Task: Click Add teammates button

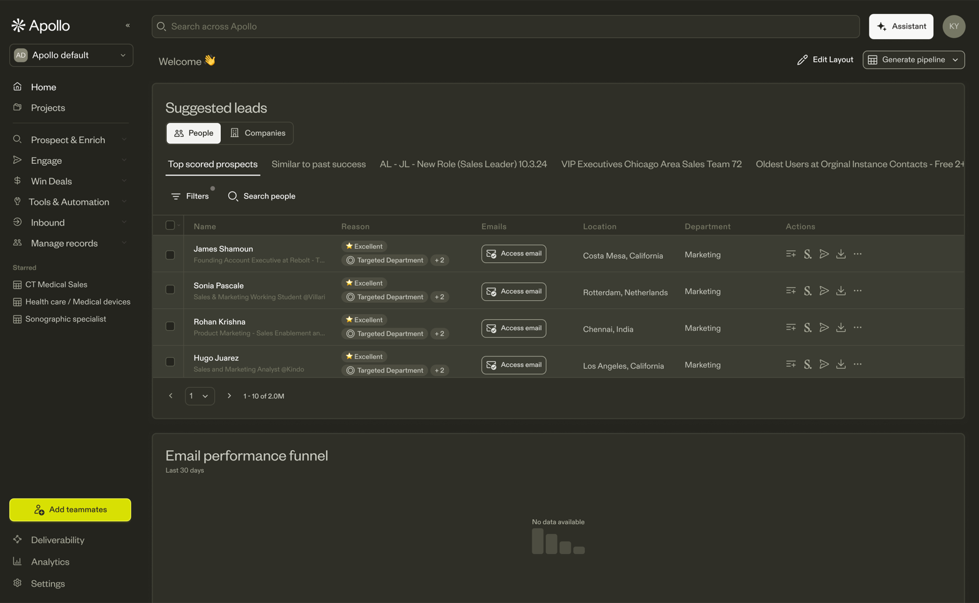Action: [70, 510]
